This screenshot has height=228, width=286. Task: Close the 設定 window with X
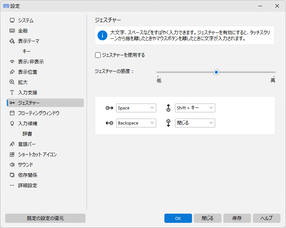pyautogui.click(x=277, y=6)
